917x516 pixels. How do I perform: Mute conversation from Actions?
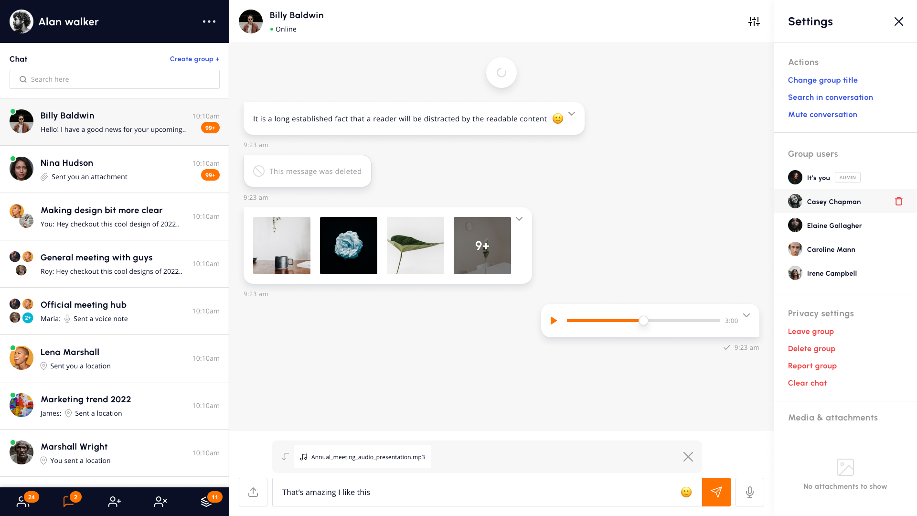coord(822,114)
